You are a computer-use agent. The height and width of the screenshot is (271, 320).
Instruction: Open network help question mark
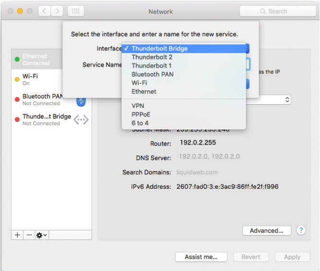(x=301, y=230)
